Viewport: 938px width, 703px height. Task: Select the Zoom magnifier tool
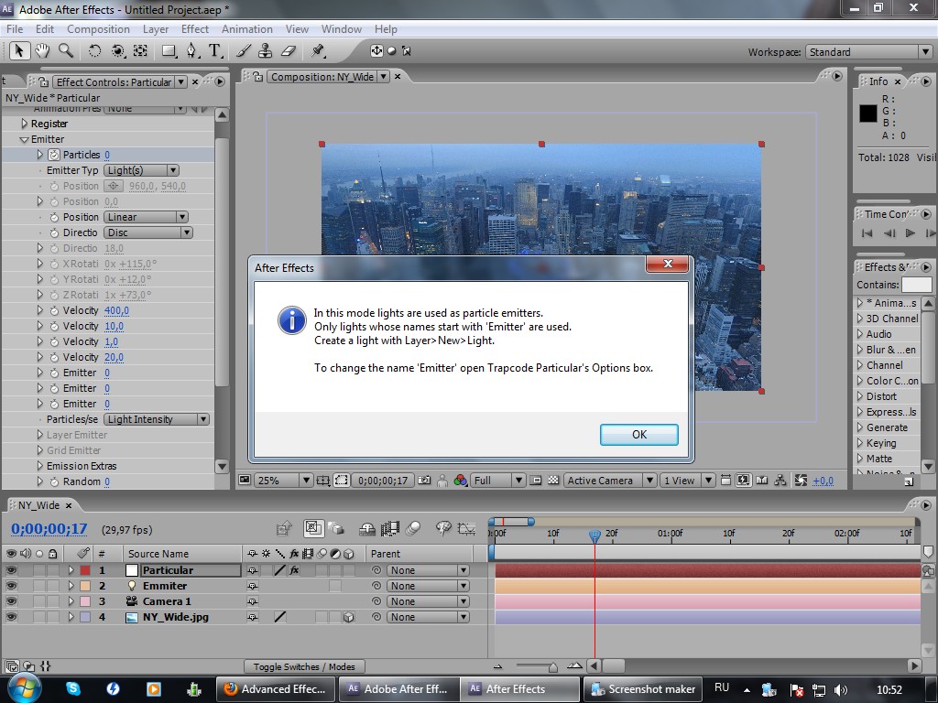click(65, 51)
